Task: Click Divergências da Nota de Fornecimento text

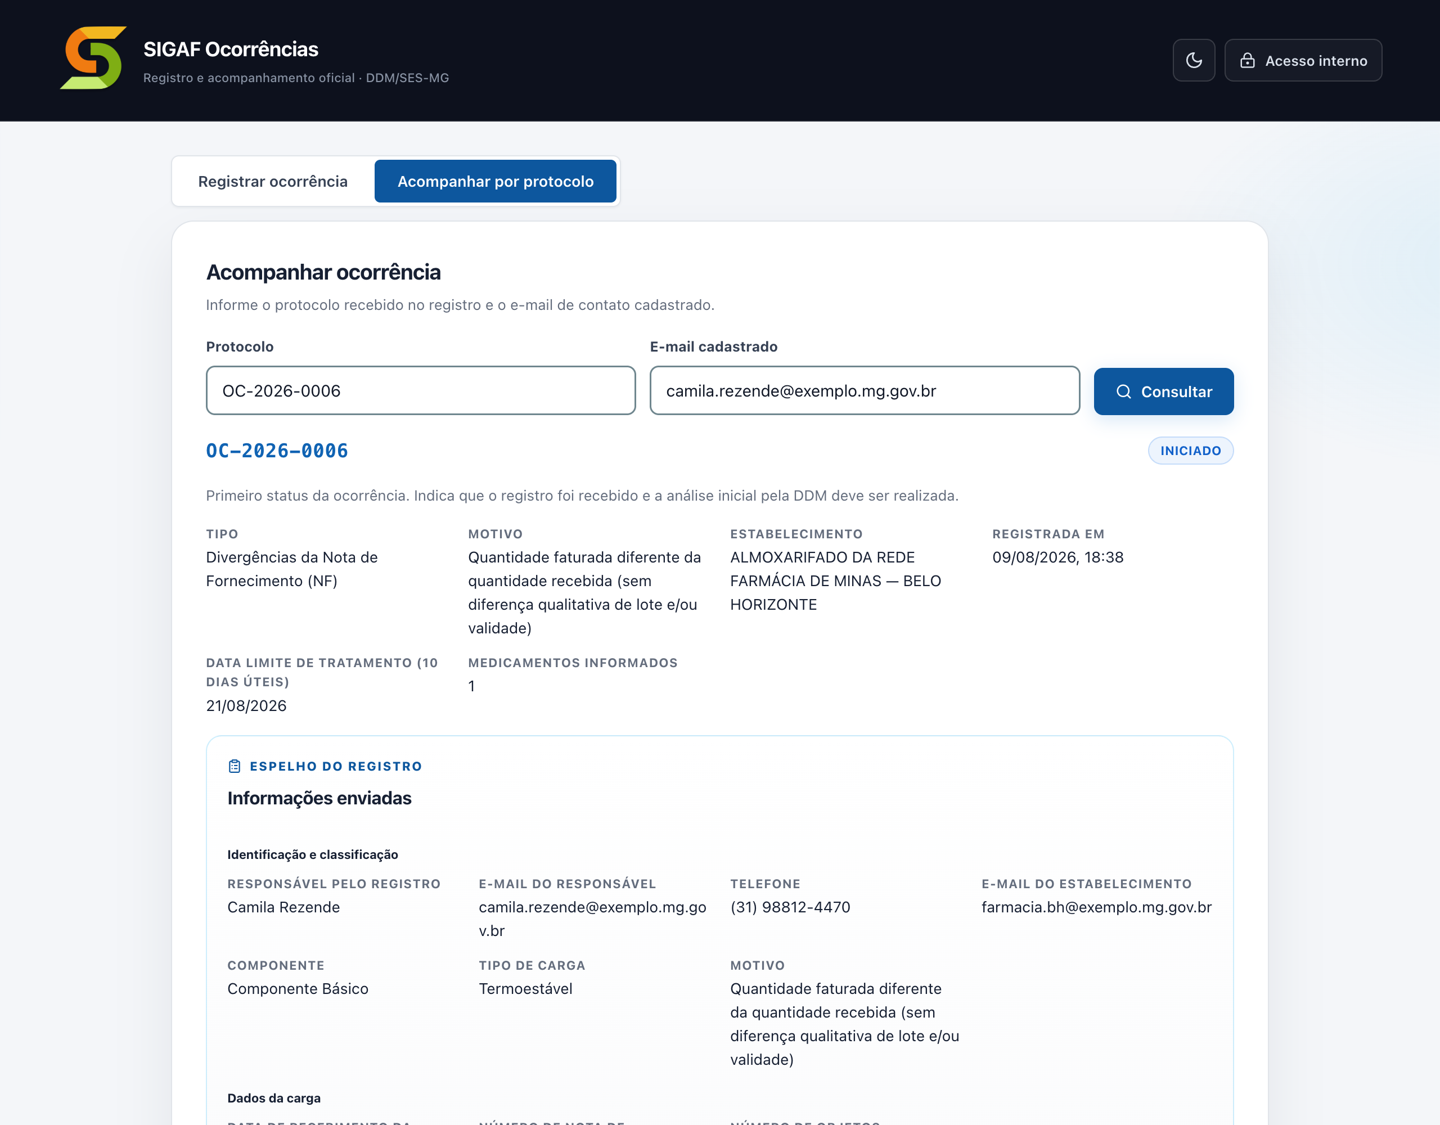Action: click(x=292, y=569)
